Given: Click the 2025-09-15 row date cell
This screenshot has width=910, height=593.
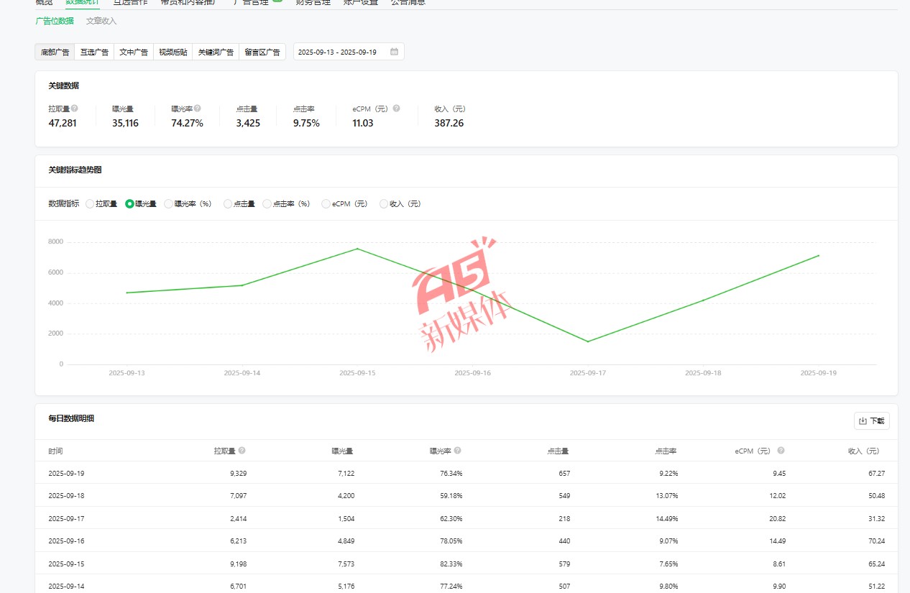Looking at the screenshot, I should coord(66,564).
